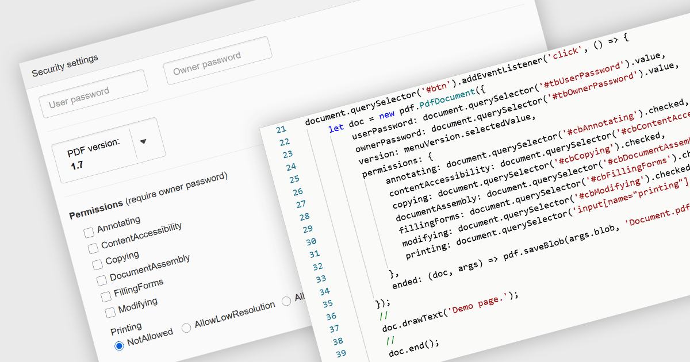Open the PDF version dropdown arrow
The image size is (690, 362).
click(x=143, y=142)
